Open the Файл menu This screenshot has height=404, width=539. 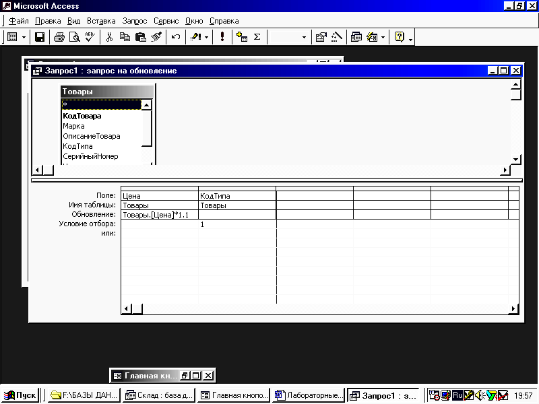tap(19, 21)
